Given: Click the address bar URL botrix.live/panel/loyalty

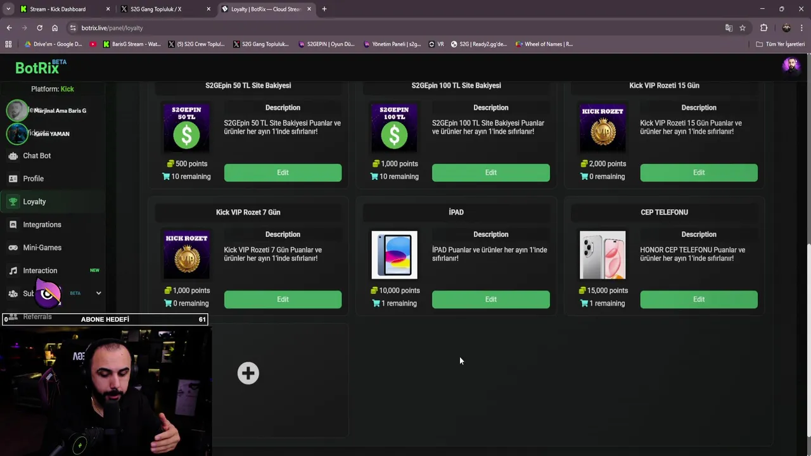Looking at the screenshot, I should 112,28.
